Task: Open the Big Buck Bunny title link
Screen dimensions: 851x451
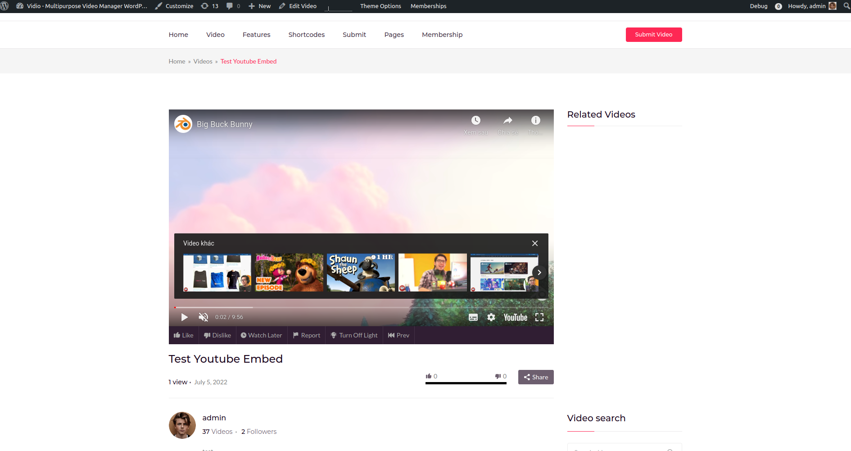Action: pyautogui.click(x=224, y=124)
